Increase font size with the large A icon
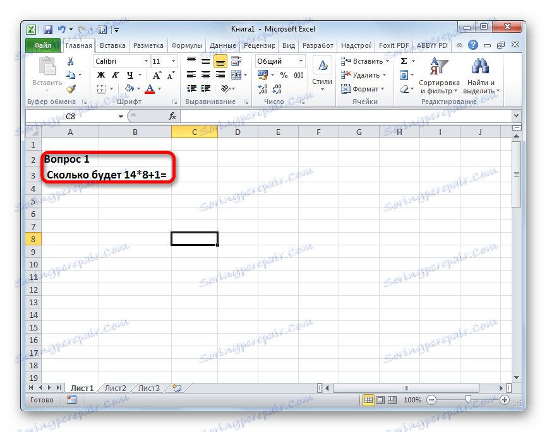Screen dimensions: 547x432 [x=157, y=75]
